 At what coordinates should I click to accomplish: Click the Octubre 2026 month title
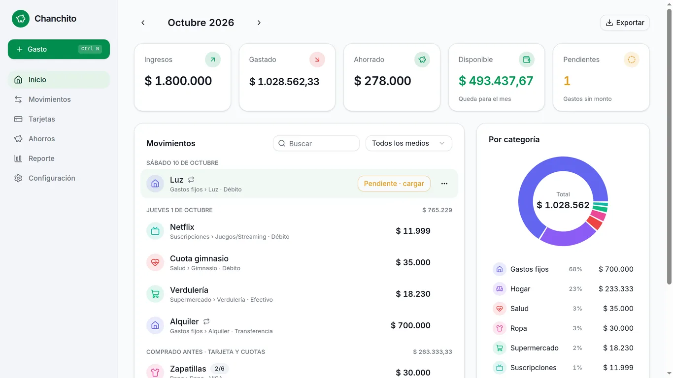(201, 23)
